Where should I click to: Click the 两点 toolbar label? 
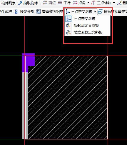pos(52,3)
